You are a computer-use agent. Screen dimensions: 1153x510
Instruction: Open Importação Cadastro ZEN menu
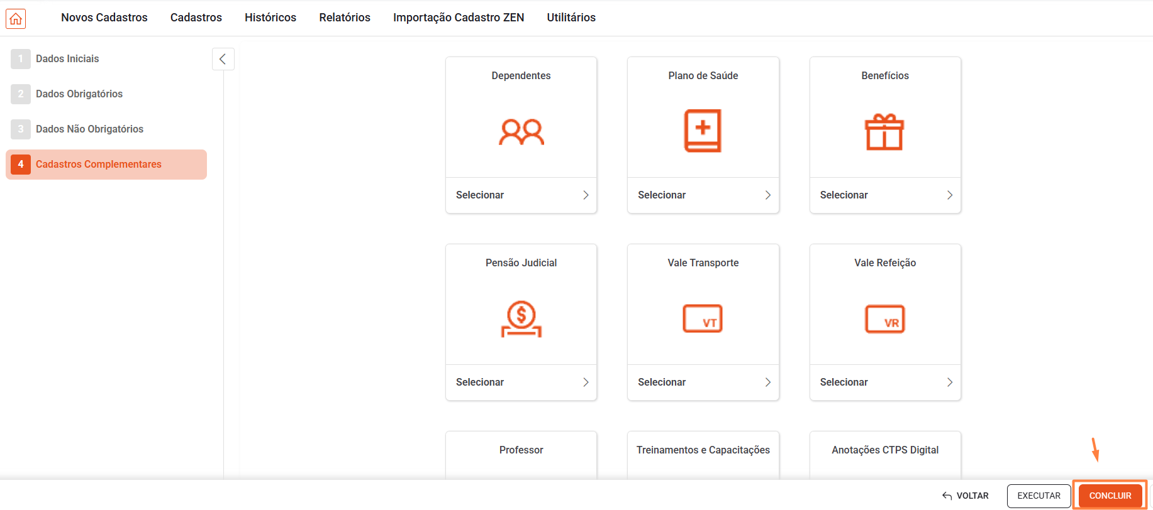coord(459,18)
